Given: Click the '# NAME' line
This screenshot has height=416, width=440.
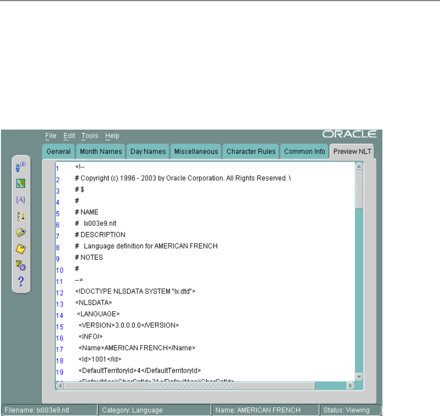Looking at the screenshot, I should 87,212.
